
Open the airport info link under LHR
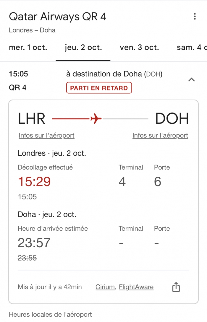coord(46,135)
